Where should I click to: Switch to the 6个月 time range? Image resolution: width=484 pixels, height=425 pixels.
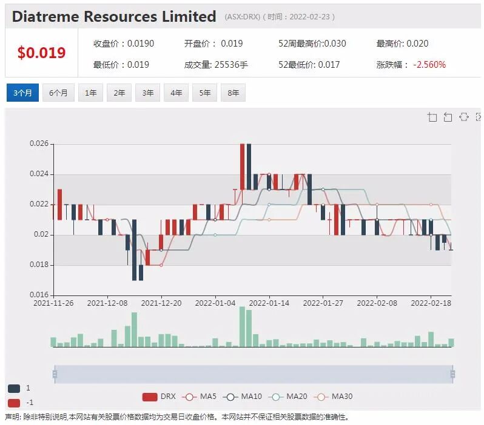pyautogui.click(x=58, y=93)
